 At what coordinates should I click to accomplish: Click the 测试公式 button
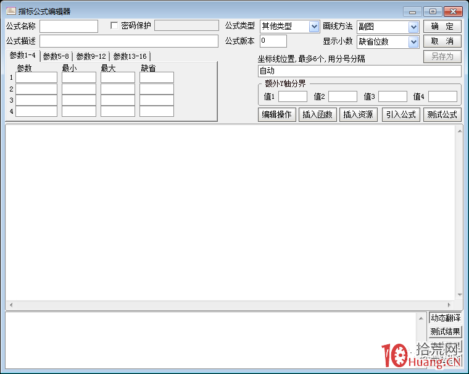tap(442, 114)
